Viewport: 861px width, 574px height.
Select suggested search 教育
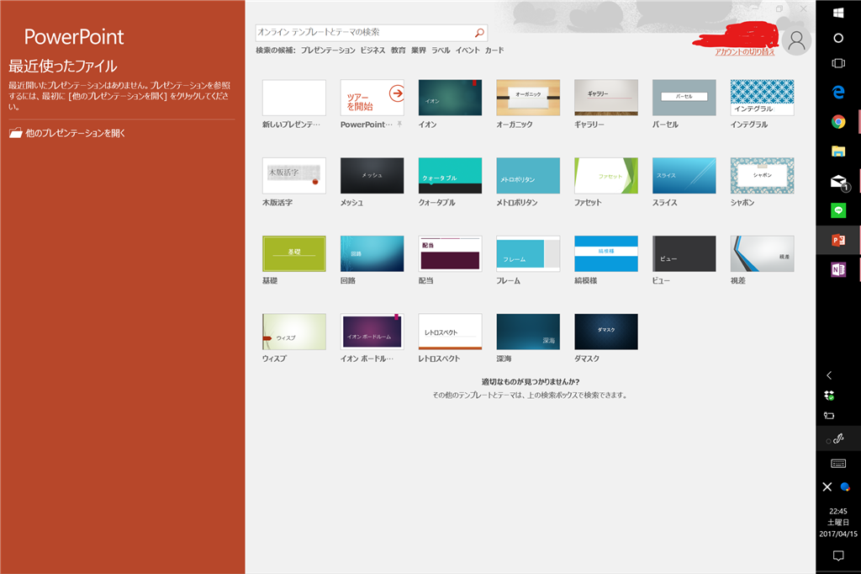[398, 50]
